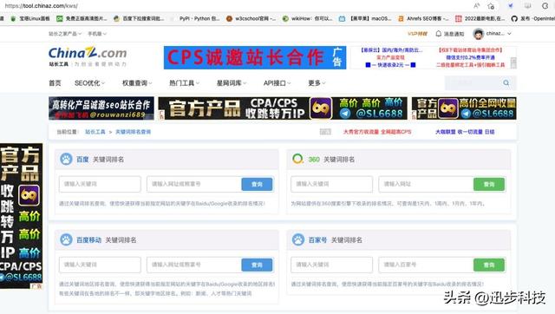Click the chinaz user avatar
The width and height of the screenshot is (555, 314).
click(478, 34)
